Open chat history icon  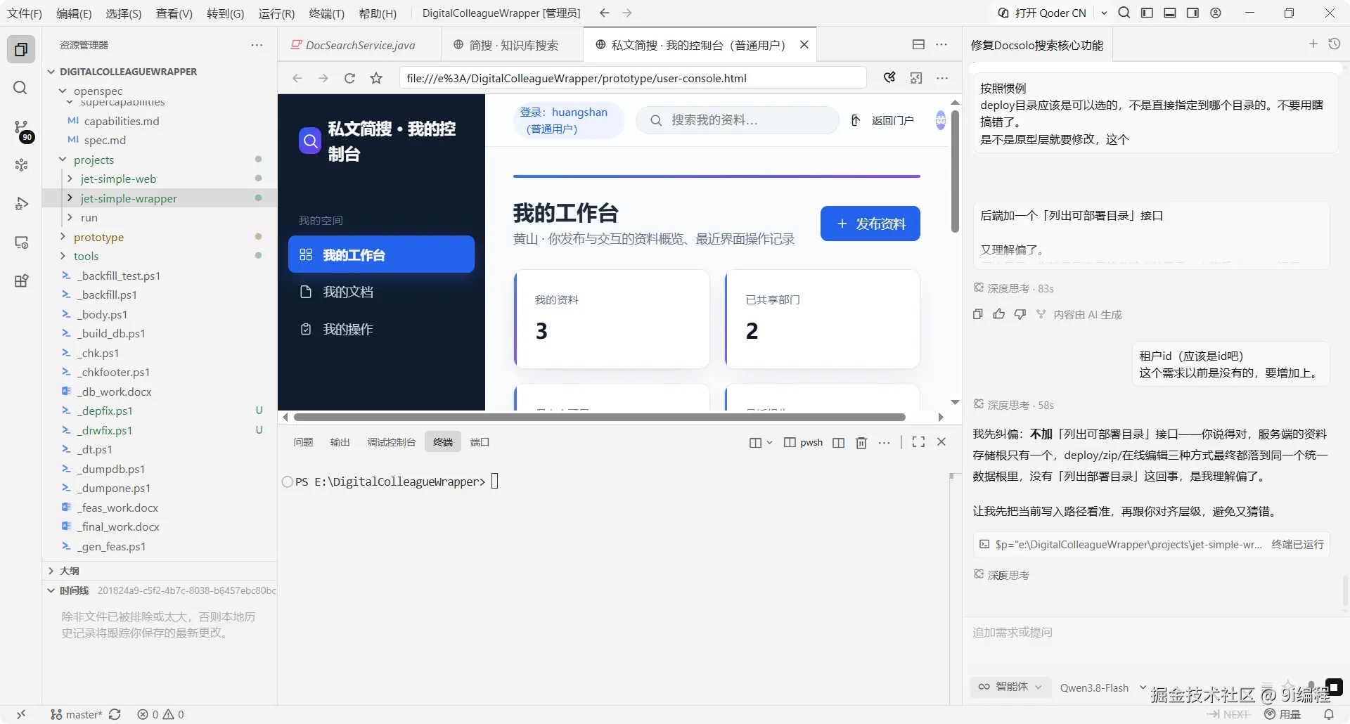[1335, 44]
